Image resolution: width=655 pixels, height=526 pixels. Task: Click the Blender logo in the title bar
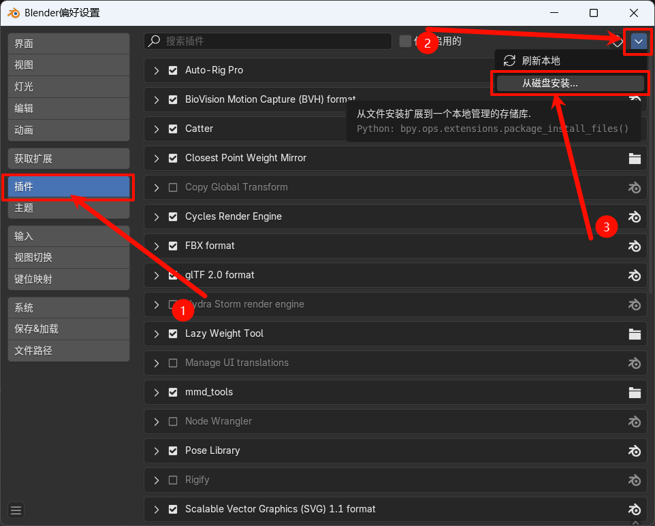14,13
